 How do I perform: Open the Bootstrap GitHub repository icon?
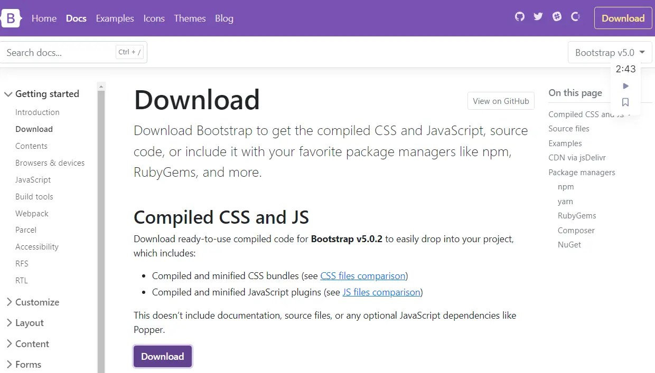tap(519, 16)
